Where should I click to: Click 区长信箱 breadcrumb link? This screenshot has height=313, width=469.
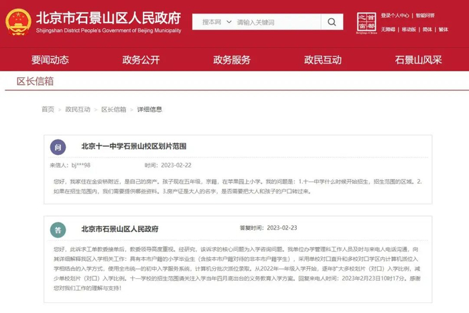[x=114, y=109]
